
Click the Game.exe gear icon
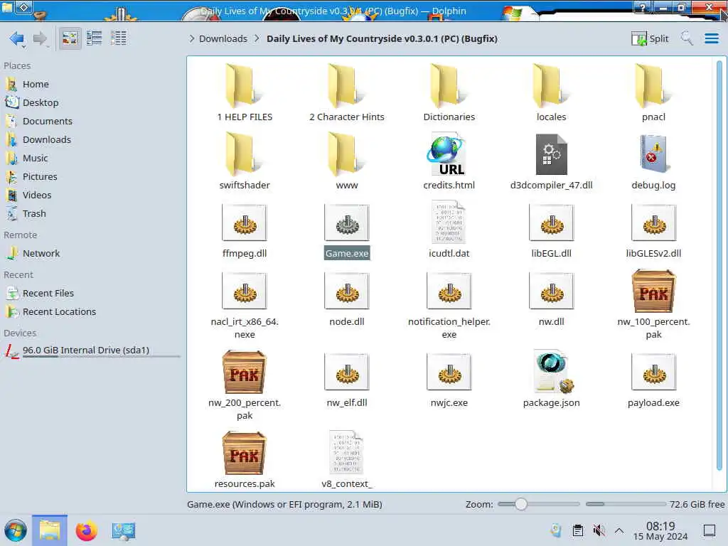pyautogui.click(x=347, y=223)
